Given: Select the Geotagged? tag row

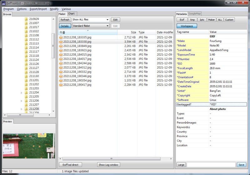Looking at the screenshot, I should pyautogui.click(x=212, y=105).
